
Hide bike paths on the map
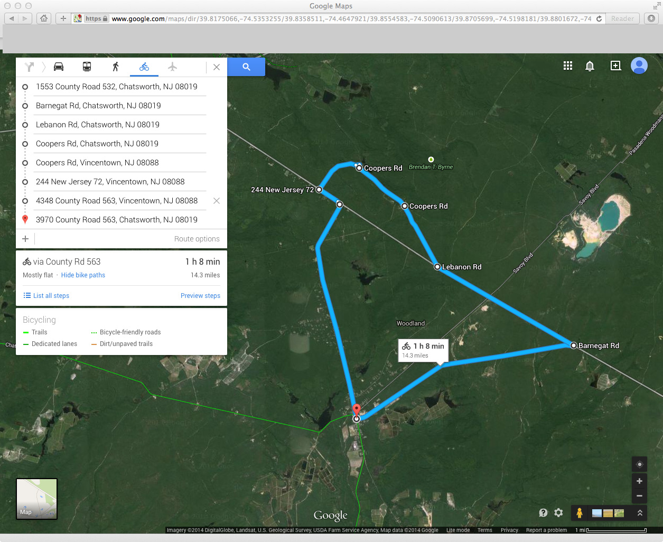83,275
